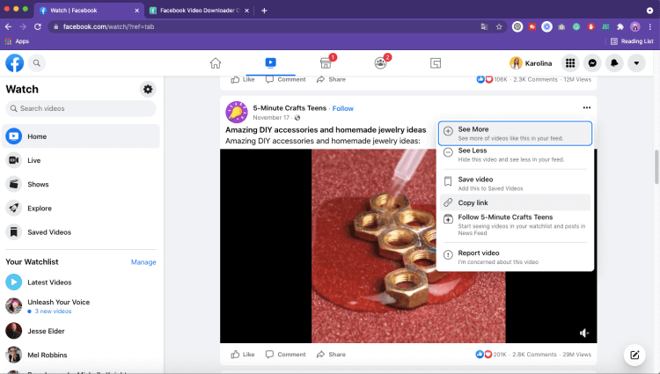Open the Reading List
The image size is (660, 374).
coord(632,41)
